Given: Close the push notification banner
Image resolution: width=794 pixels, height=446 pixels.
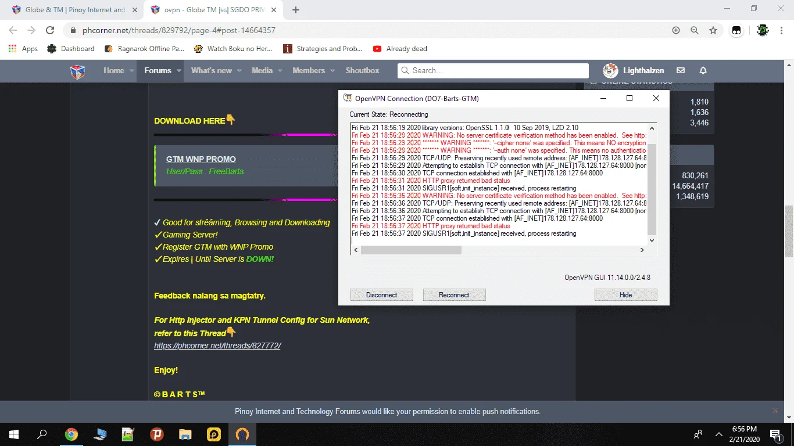Looking at the screenshot, I should [775, 410].
